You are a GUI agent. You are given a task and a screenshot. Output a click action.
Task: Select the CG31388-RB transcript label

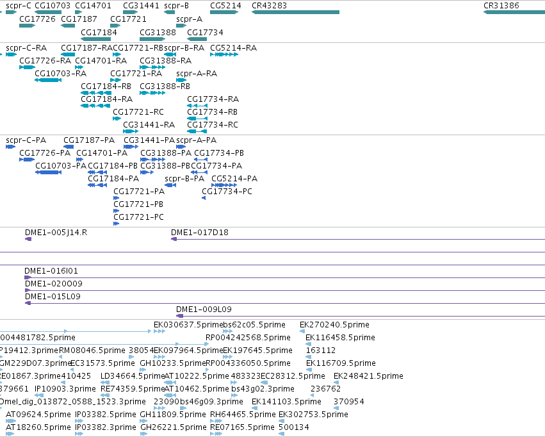pos(165,87)
